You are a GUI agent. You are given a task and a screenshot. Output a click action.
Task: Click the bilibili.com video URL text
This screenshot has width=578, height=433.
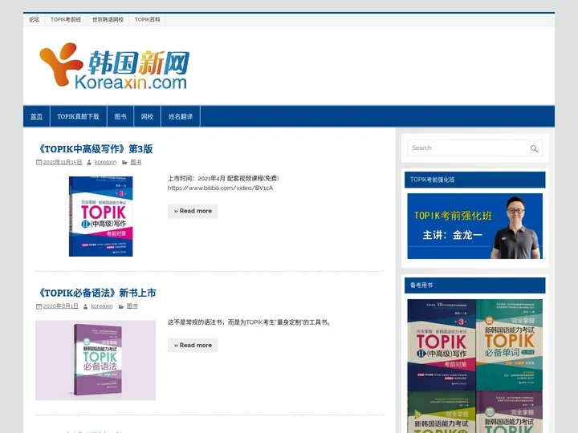[x=221, y=188]
